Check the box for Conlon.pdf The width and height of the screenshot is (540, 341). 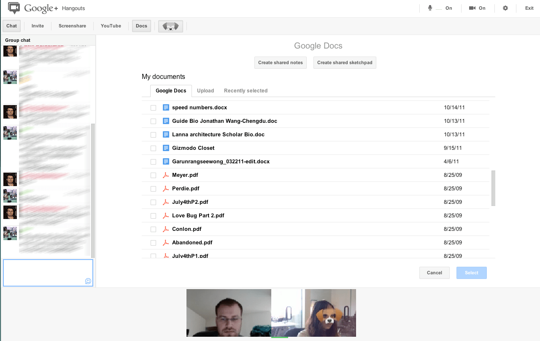(x=153, y=230)
